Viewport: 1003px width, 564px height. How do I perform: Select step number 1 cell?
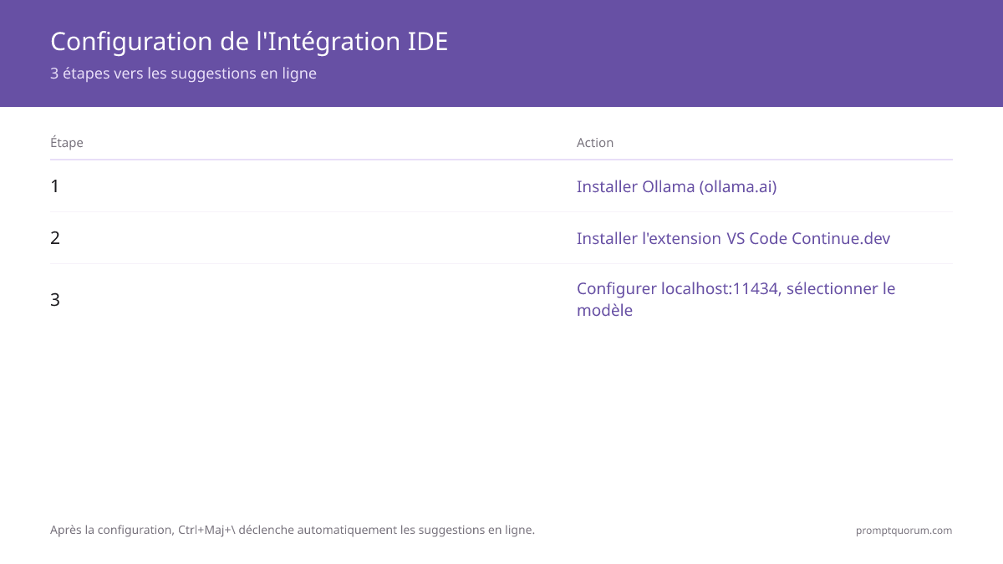(55, 186)
